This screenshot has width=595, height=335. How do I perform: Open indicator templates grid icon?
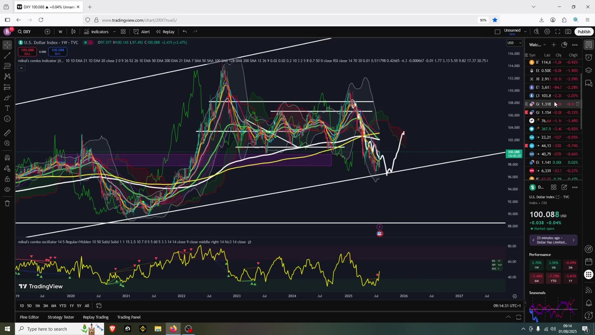(x=123, y=32)
